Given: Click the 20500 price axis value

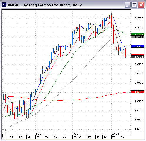Looking at the screenshot, I should coord(139,64).
